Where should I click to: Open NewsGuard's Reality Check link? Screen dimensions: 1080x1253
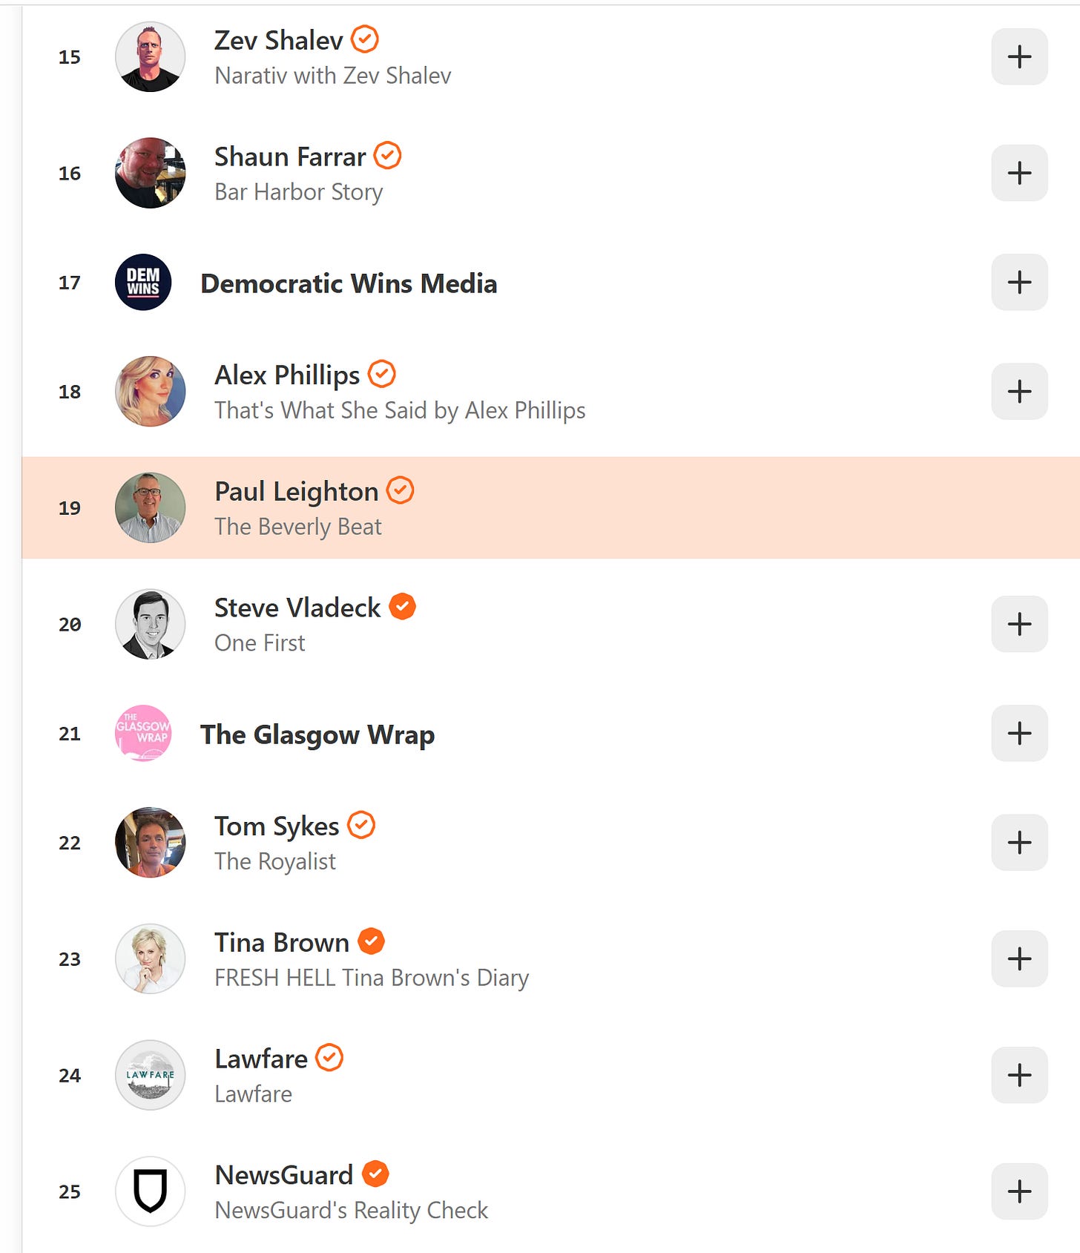[x=352, y=1210]
